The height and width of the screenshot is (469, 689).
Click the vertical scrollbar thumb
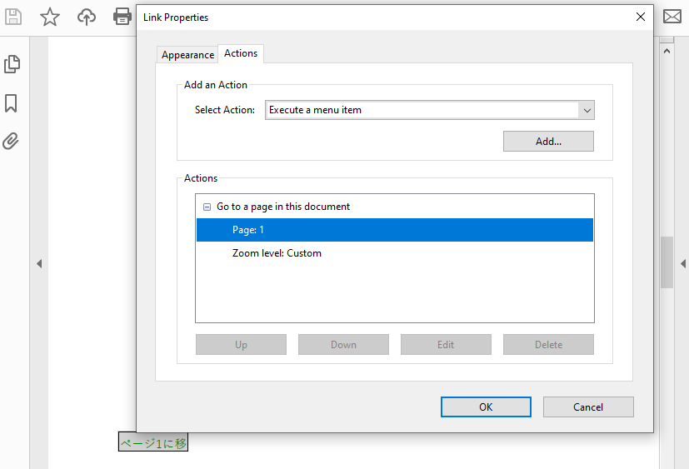point(667,262)
